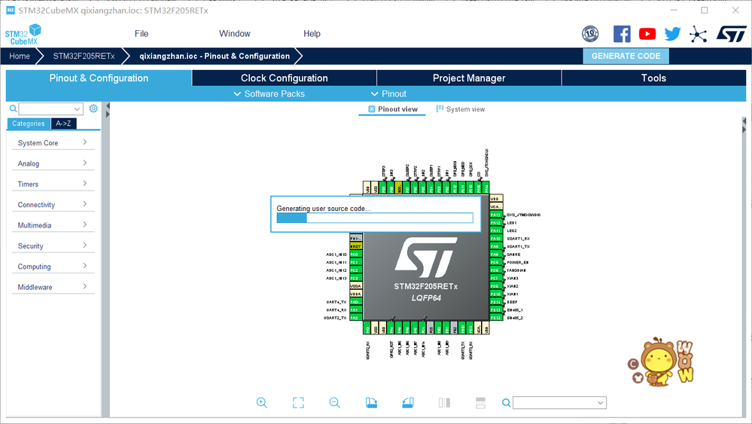Click the ST community network icon
This screenshot has width=752, height=424.
coord(699,34)
